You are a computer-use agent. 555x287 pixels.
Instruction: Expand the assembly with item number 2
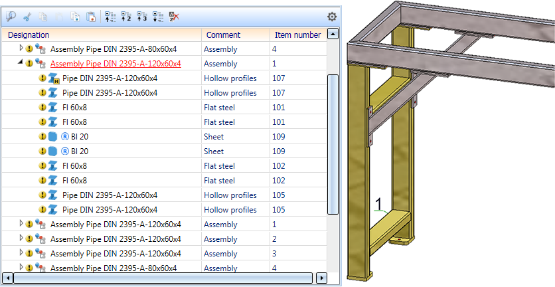pos(21,239)
